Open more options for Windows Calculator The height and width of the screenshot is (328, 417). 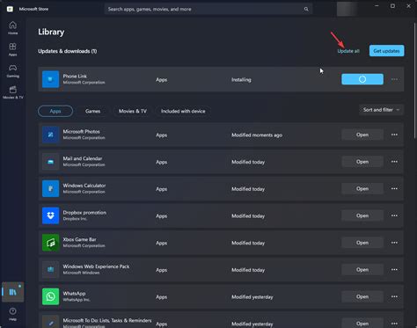click(394, 189)
